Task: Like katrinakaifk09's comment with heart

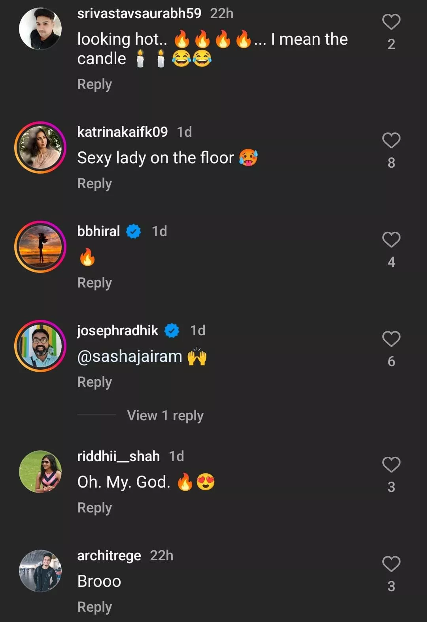Action: coord(391,140)
